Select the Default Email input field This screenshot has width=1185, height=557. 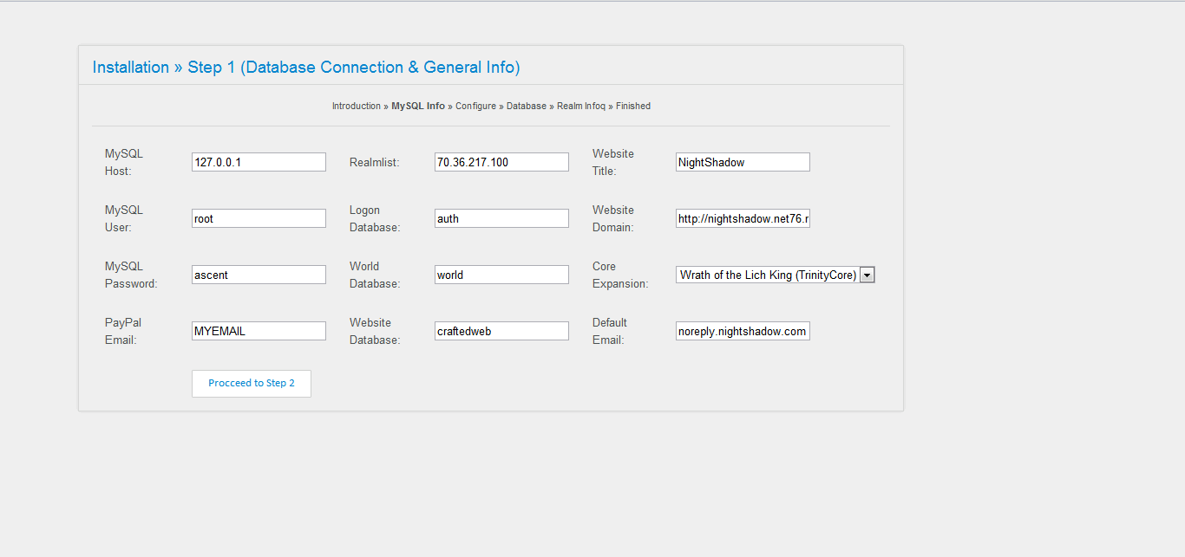click(x=743, y=331)
